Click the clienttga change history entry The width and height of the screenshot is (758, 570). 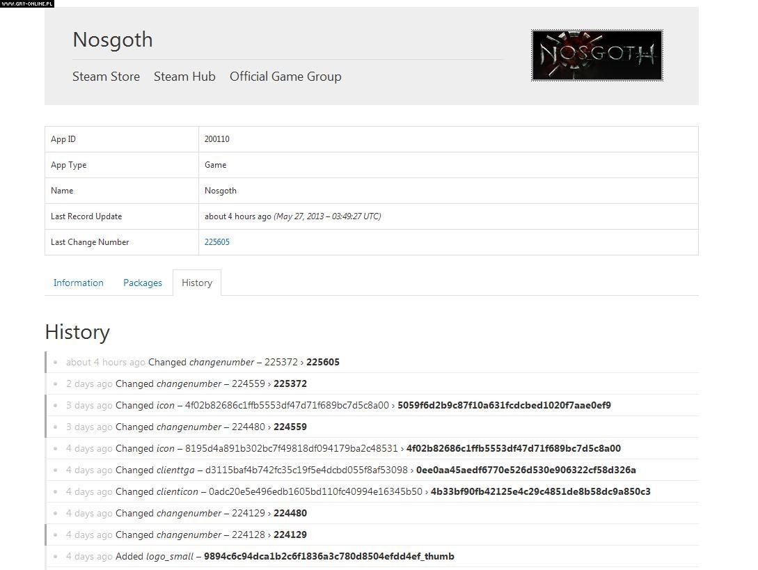click(375, 470)
